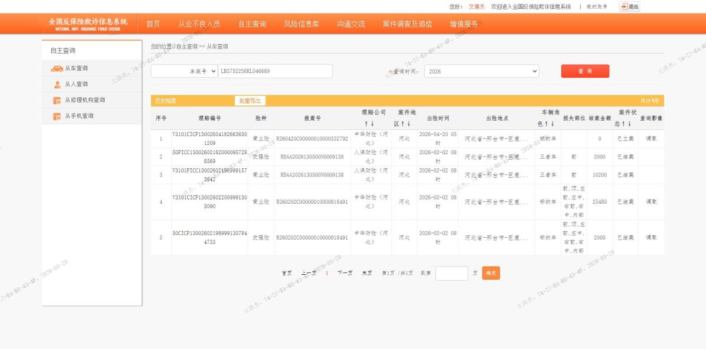The image size is (706, 349).
Task: Open the 首页 menu
Action: click(x=153, y=24)
